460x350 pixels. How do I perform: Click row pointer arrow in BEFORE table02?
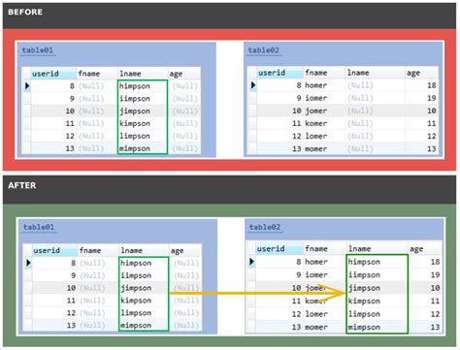pos(253,85)
